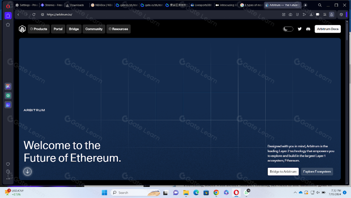Open the blue messenger sidebar app icon
This screenshot has height=198, width=351.
pyautogui.click(x=8, y=105)
